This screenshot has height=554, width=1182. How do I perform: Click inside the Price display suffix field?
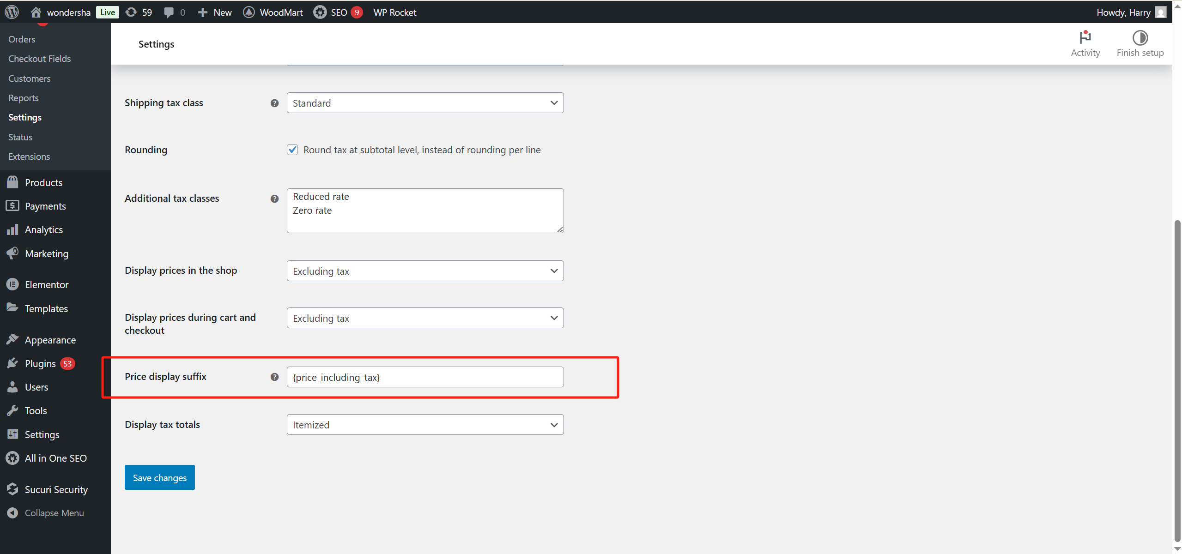(x=424, y=377)
